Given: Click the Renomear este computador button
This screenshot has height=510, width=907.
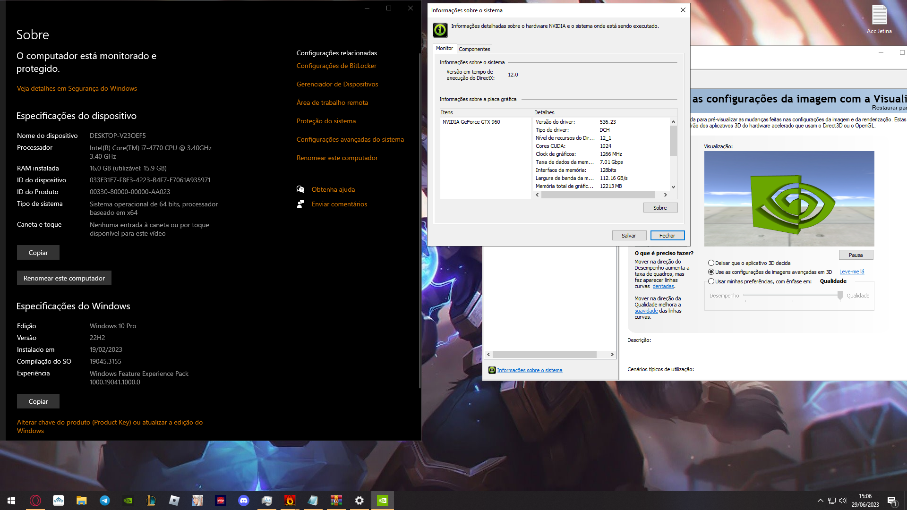Looking at the screenshot, I should point(64,278).
